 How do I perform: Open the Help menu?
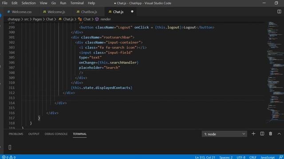click(91, 3)
